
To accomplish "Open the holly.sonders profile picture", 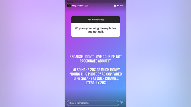I will [69, 6].
